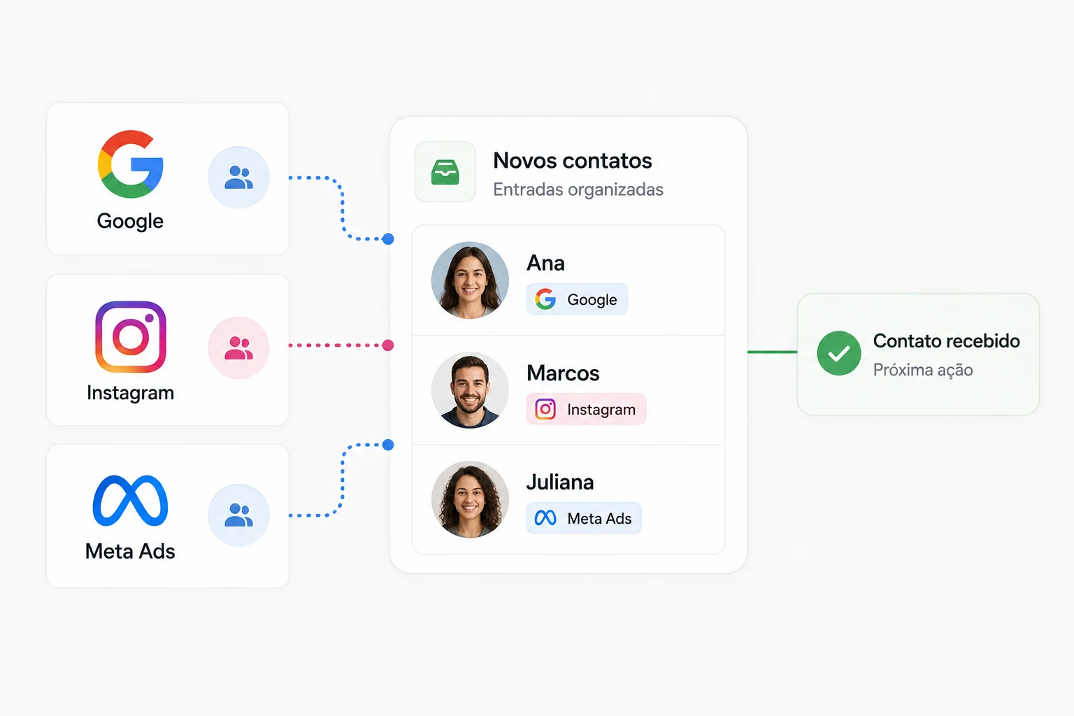
Task: Open Juliana's profile photo
Action: [470, 499]
